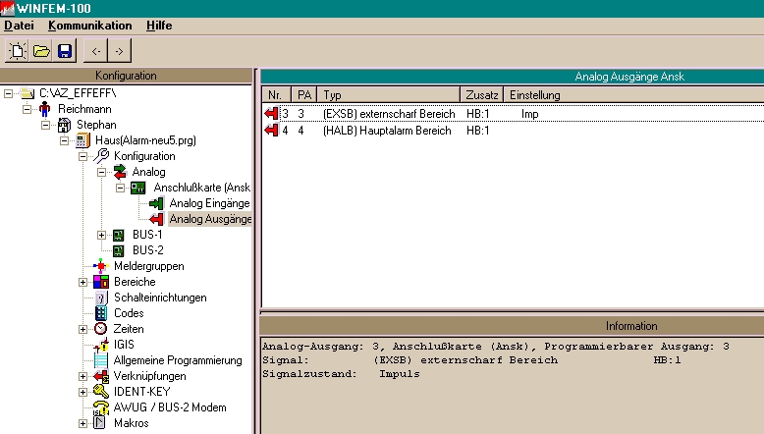
Task: Expand the Zeiten tree node
Action: pyautogui.click(x=83, y=329)
